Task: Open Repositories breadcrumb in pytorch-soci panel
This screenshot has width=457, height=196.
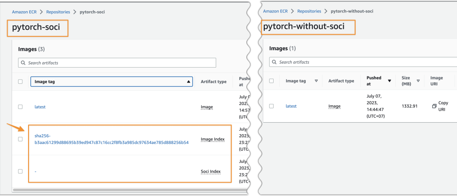Action: (58, 12)
